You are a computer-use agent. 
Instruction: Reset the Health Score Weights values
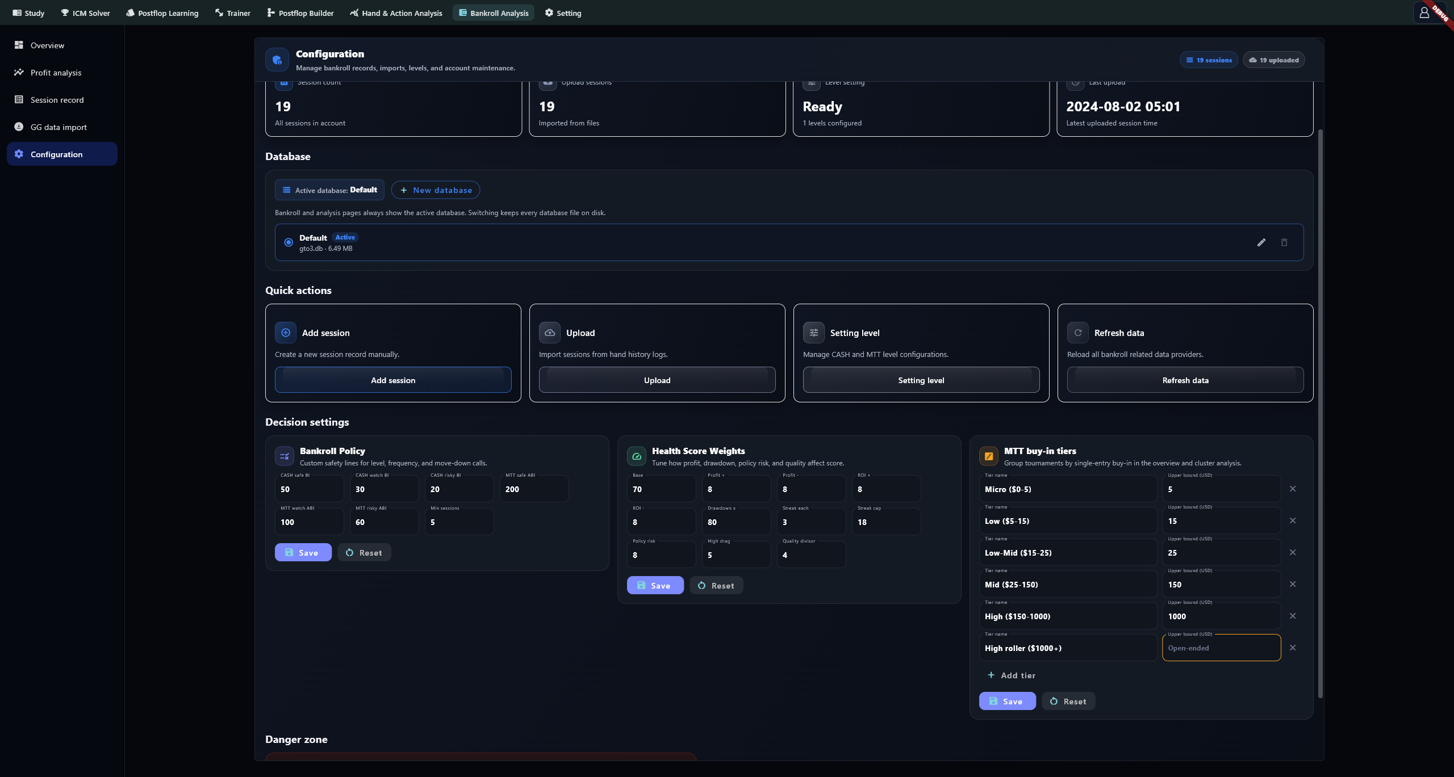[x=716, y=585]
